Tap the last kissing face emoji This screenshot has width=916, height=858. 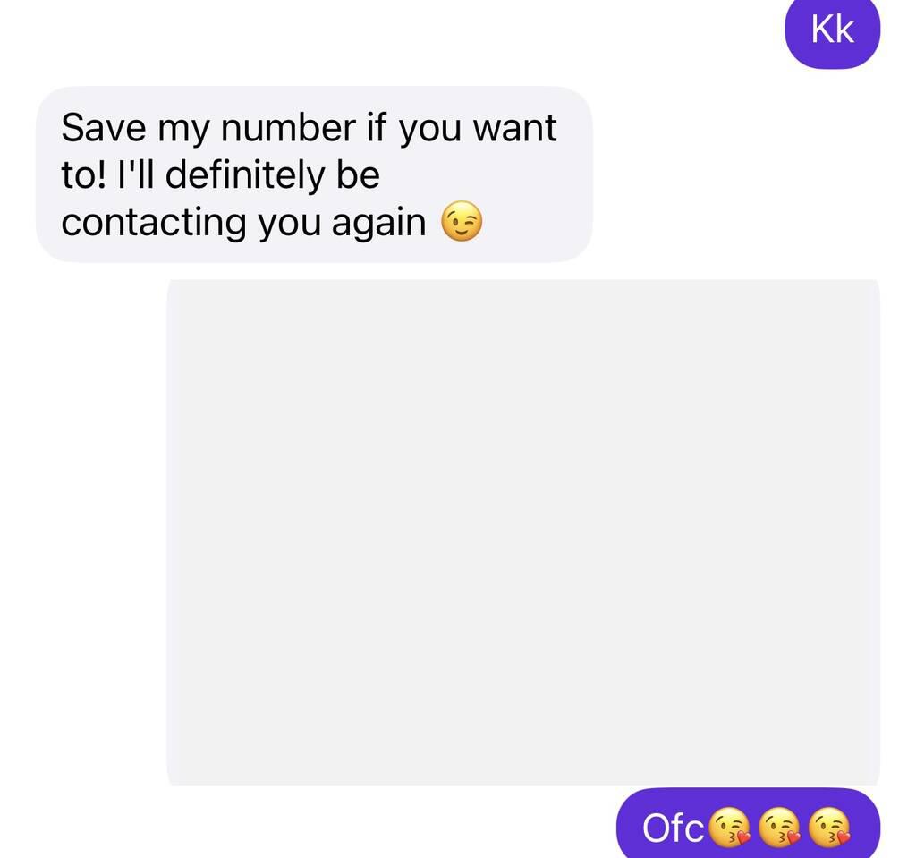pos(829,827)
